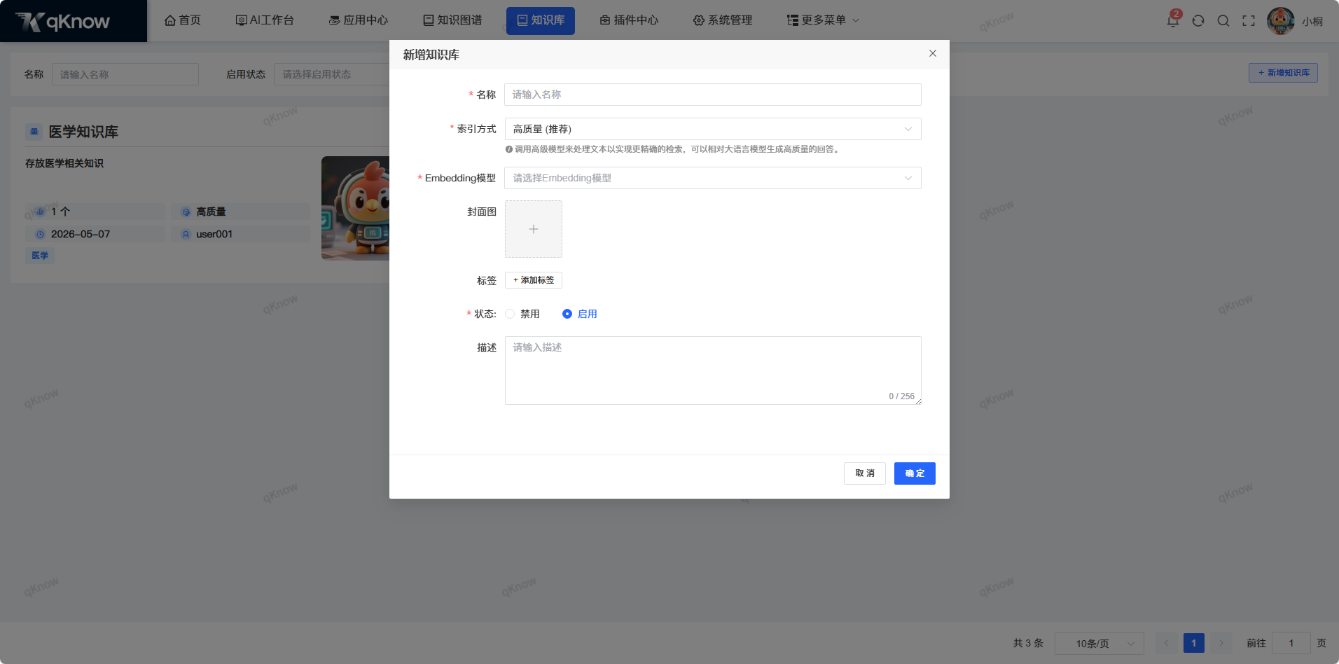Screen dimensions: 1339x664
Task: Click the user icon beside user001
Action: [186, 234]
